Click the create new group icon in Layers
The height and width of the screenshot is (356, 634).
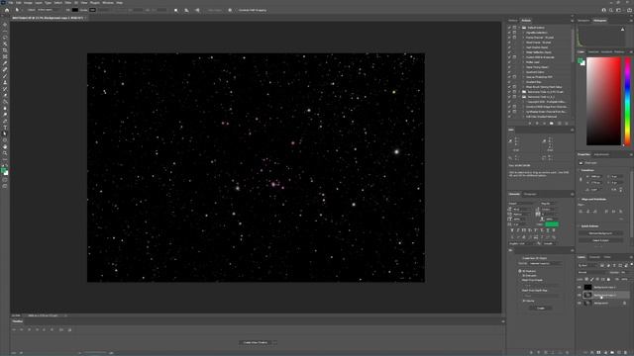pyautogui.click(x=612, y=352)
